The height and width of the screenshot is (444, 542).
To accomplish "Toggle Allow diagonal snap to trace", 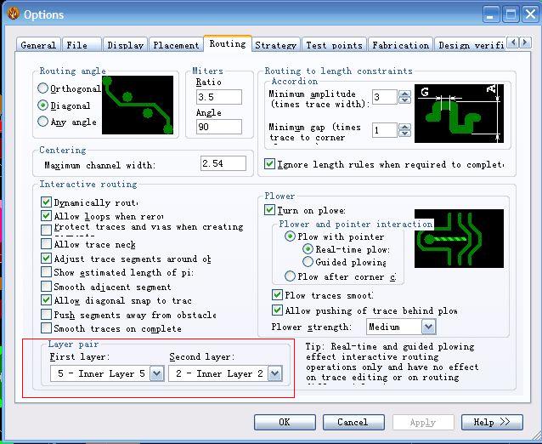I will (x=46, y=300).
